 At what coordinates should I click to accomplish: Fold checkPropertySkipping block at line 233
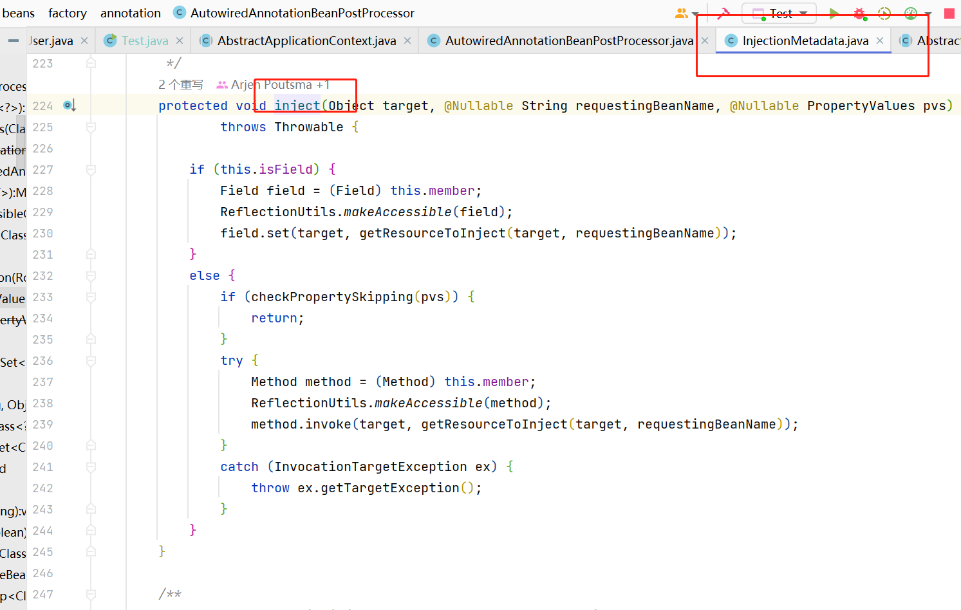91,297
